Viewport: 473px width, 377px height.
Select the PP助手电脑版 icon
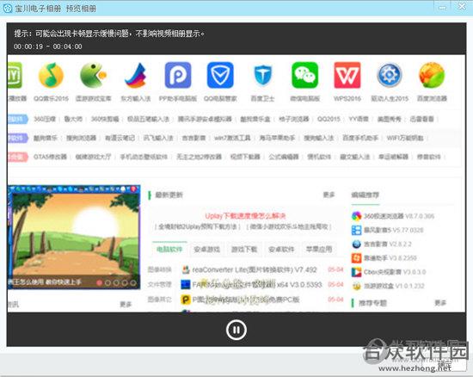(x=178, y=75)
